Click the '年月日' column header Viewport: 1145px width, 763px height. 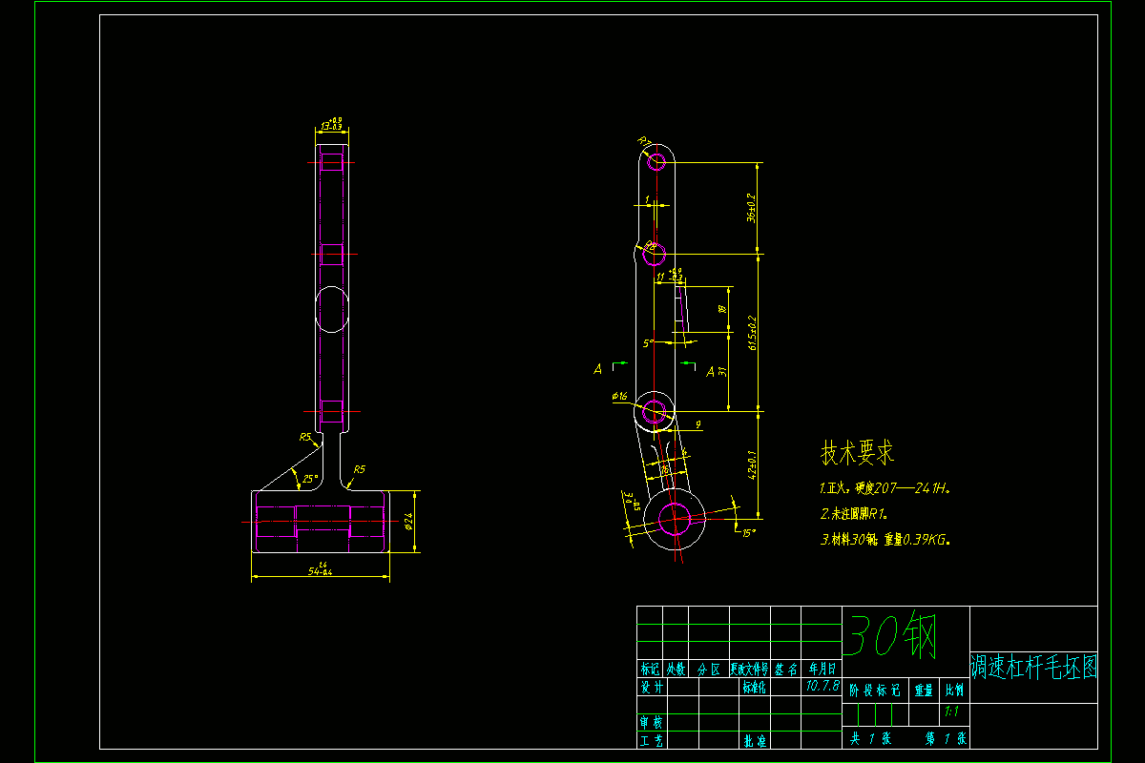click(822, 670)
